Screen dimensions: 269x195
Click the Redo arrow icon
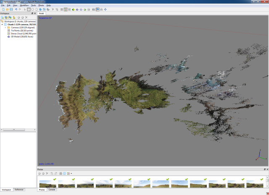20,9
